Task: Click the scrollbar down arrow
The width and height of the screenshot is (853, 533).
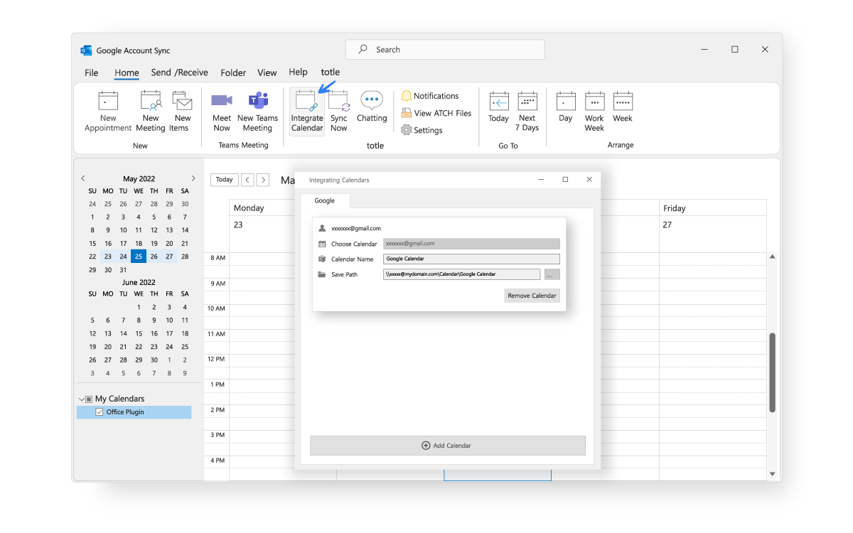Action: [773, 474]
